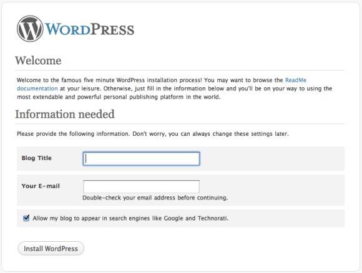Click the Install WordPress button
The image size is (362, 273).
51,249
